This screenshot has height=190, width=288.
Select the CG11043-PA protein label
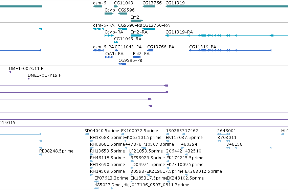128,47
